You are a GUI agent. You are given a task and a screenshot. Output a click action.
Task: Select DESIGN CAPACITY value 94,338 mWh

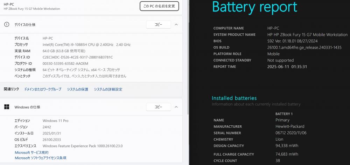(287, 146)
